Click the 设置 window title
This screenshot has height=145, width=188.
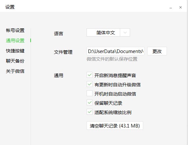[10, 7]
